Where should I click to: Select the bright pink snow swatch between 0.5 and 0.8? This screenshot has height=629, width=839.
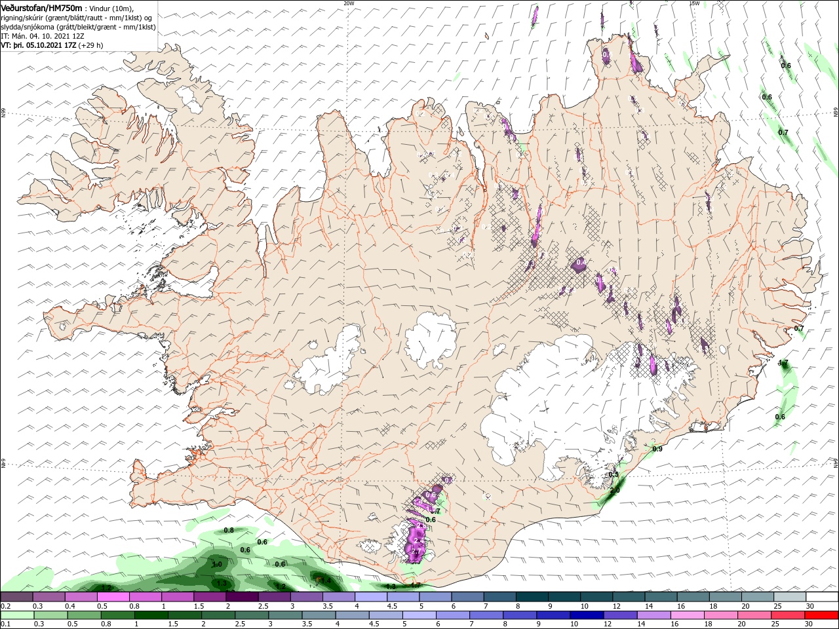[x=113, y=597]
